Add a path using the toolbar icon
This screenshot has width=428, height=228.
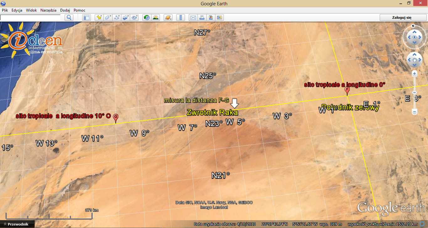(117, 18)
